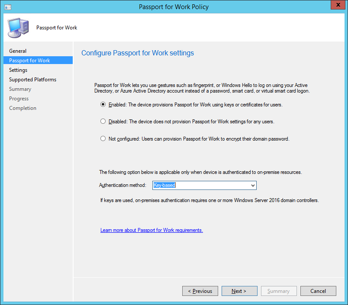Viewport: 348px width, 305px height.
Task: Go to the General wizard page
Action: pos(18,51)
